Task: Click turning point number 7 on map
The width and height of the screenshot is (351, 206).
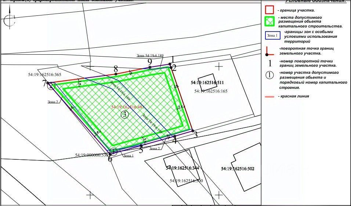Action: pos(44,84)
